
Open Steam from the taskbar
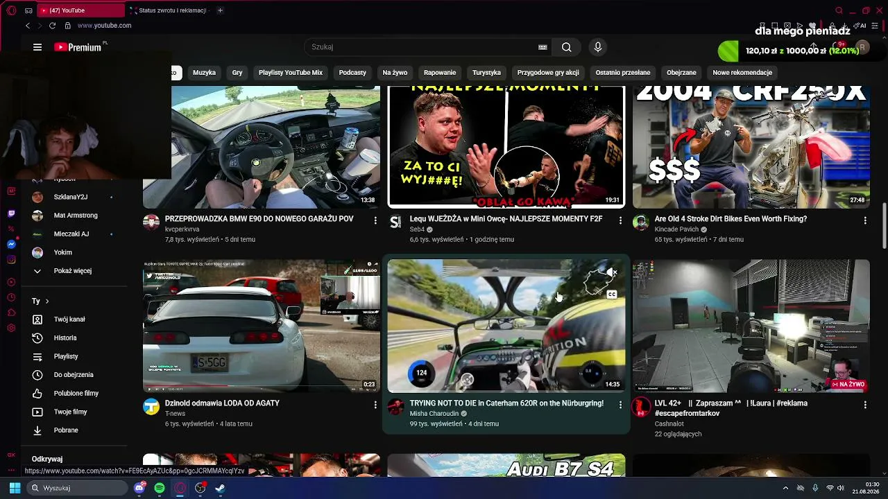point(220,488)
